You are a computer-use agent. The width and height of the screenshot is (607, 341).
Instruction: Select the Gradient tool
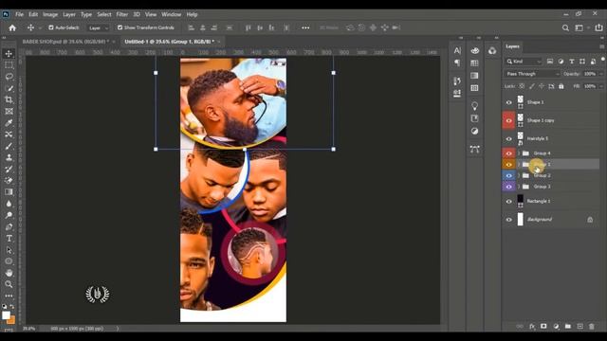[9, 191]
